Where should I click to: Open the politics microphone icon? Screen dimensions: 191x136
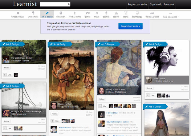(x=106, y=13)
